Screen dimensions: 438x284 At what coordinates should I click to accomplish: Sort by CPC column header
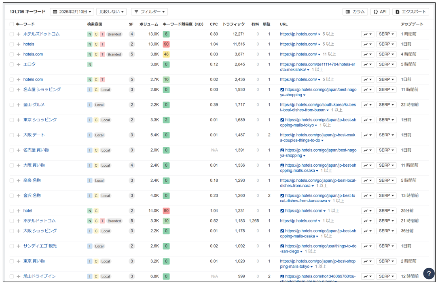point(214,24)
